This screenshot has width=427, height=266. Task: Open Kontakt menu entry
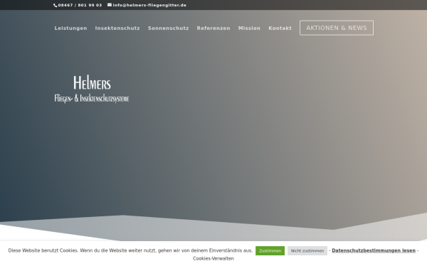click(280, 28)
